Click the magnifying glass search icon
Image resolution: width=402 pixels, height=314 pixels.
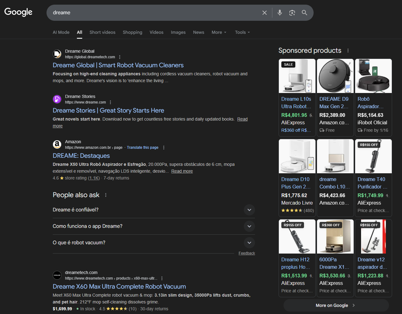pyautogui.click(x=304, y=13)
